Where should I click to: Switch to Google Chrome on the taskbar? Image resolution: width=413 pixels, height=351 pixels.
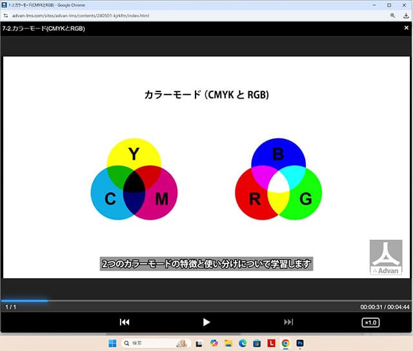pos(285,343)
